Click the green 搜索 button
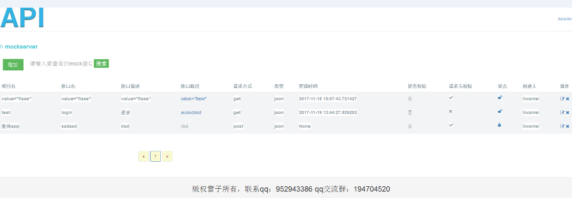The width and height of the screenshot is (572, 198). (x=102, y=63)
